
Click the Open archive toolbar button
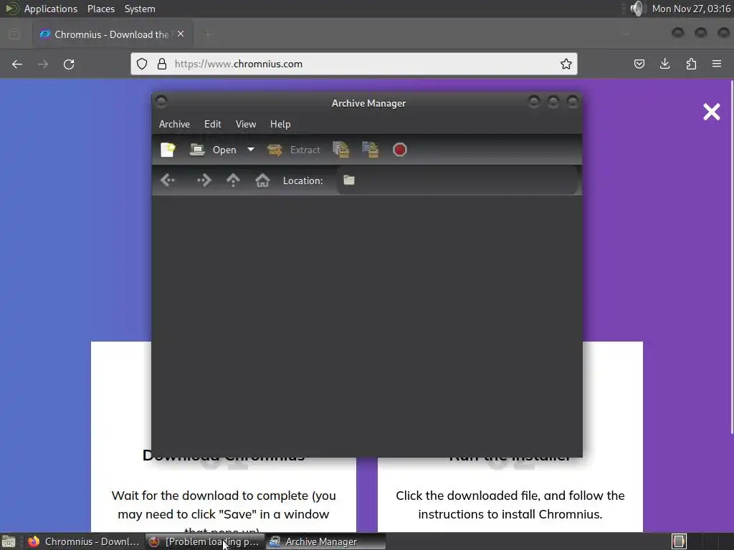214,150
